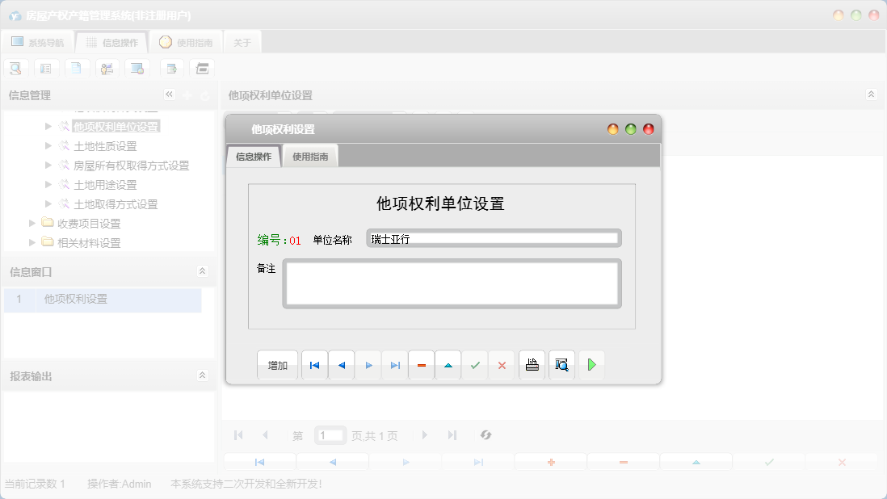Jump to the first record using the navigation icon
This screenshot has height=499, width=887.
pyautogui.click(x=314, y=365)
